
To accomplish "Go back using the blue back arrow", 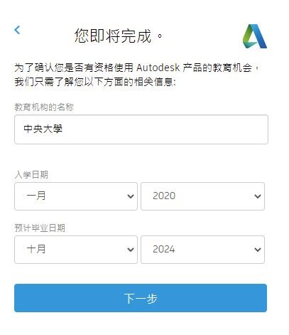I will click(17, 30).
